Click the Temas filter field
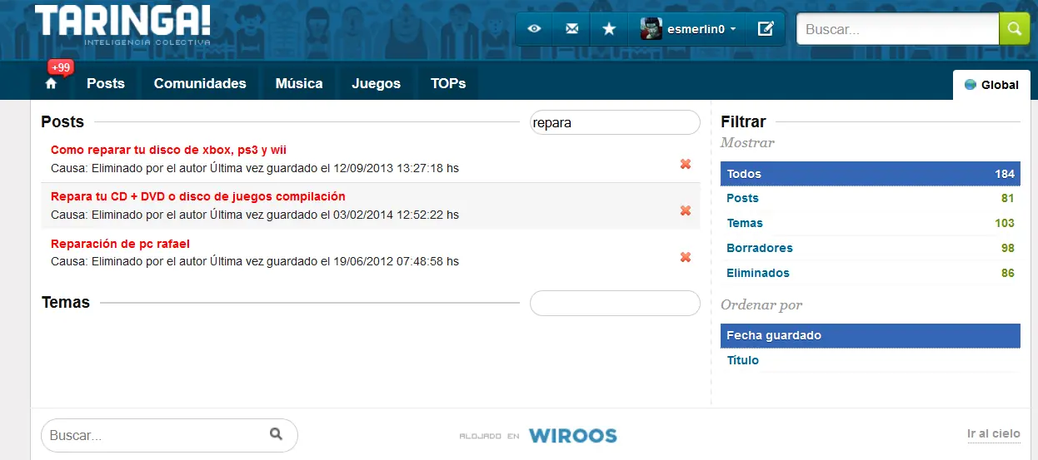1038x460 pixels. [x=615, y=303]
